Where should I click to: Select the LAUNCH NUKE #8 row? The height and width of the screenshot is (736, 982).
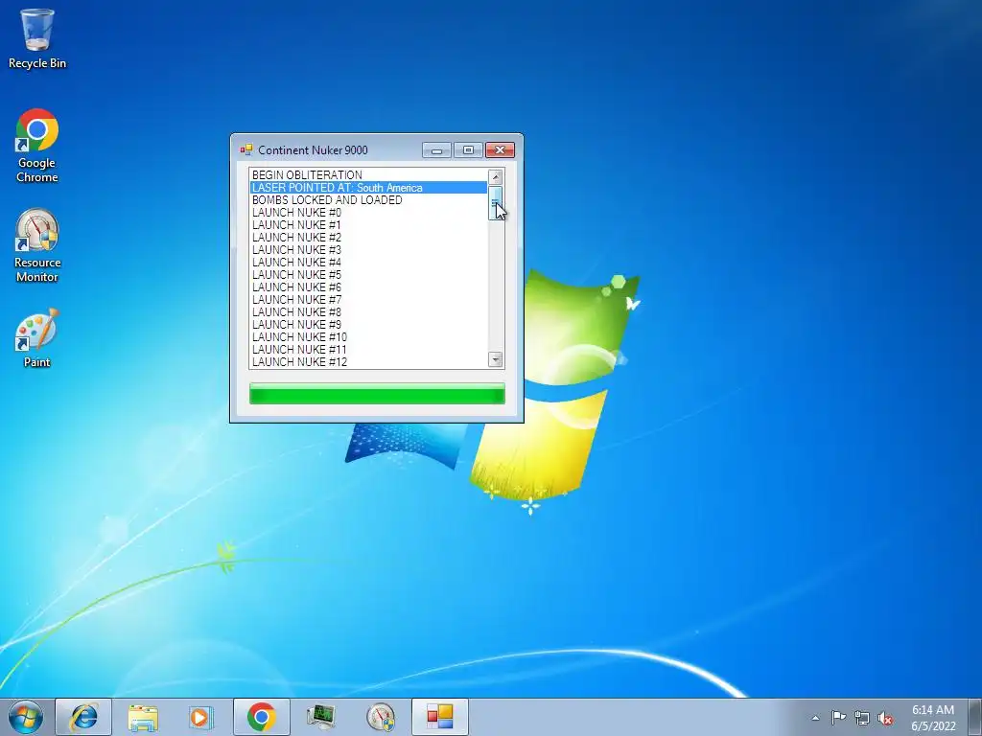tap(368, 312)
